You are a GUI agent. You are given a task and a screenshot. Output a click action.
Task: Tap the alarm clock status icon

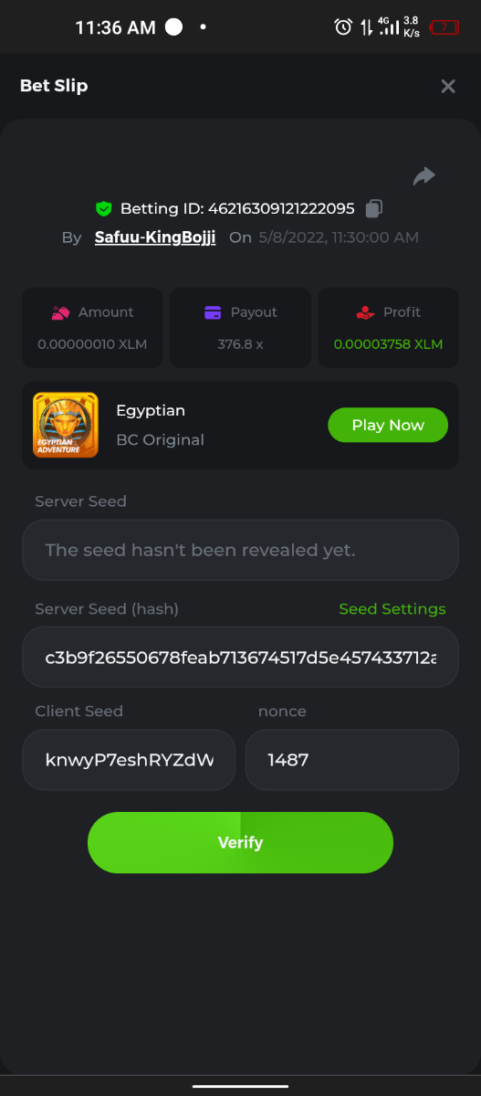pyautogui.click(x=343, y=27)
